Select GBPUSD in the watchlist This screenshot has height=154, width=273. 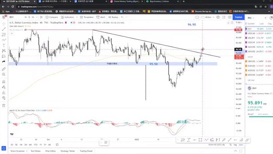259,61
